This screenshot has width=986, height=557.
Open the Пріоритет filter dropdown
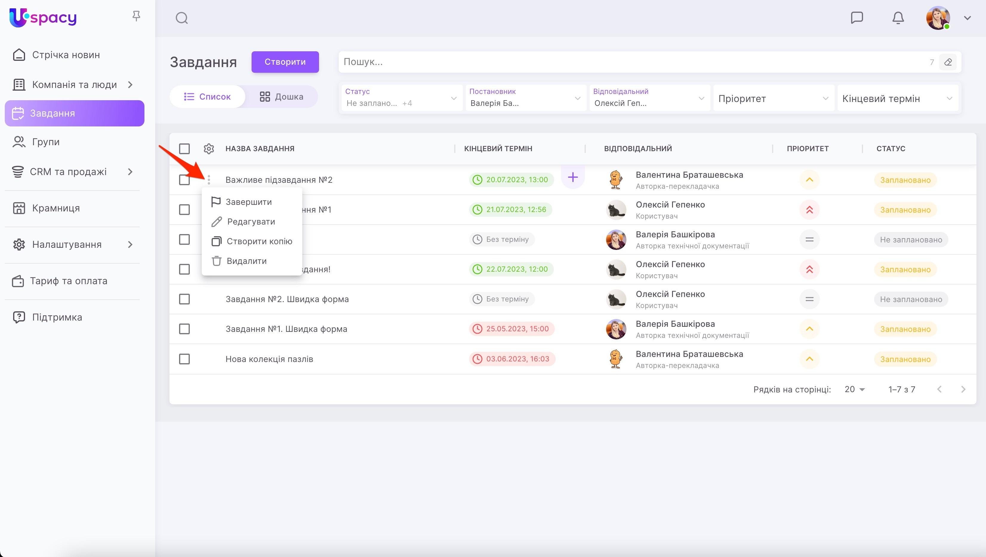pos(773,98)
